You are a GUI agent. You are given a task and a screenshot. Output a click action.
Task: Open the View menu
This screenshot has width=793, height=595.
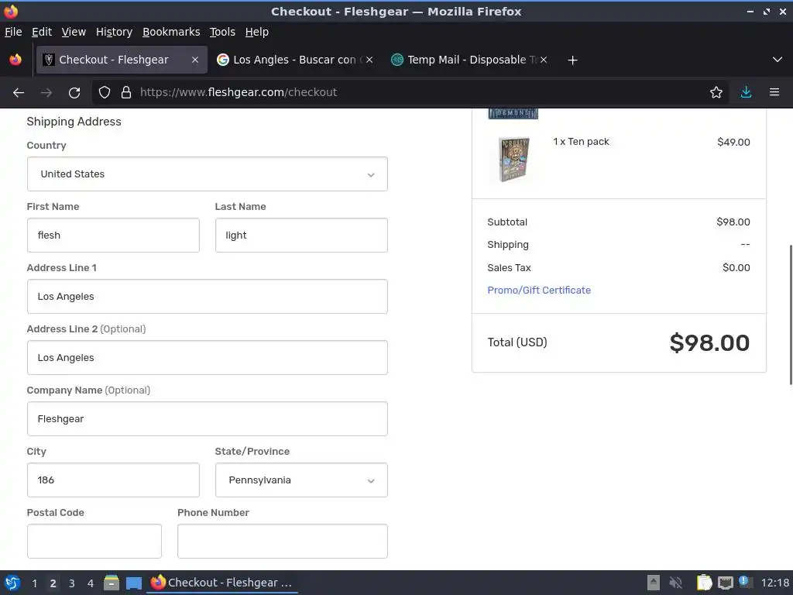(74, 32)
